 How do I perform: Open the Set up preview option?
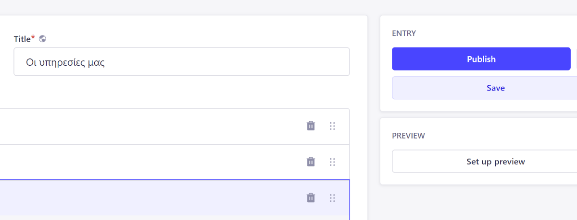click(495, 162)
